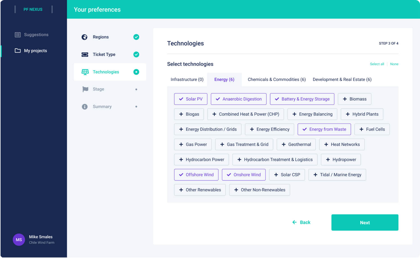Switch to Energy (6) tab

pos(224,80)
